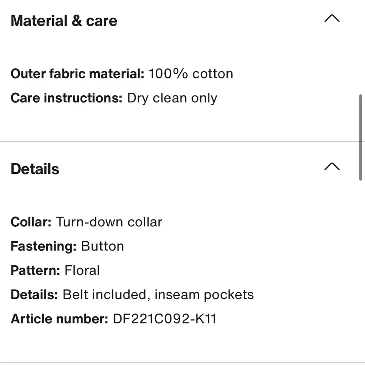Click the Floral pattern value
This screenshot has height=365, width=365.
click(82, 270)
